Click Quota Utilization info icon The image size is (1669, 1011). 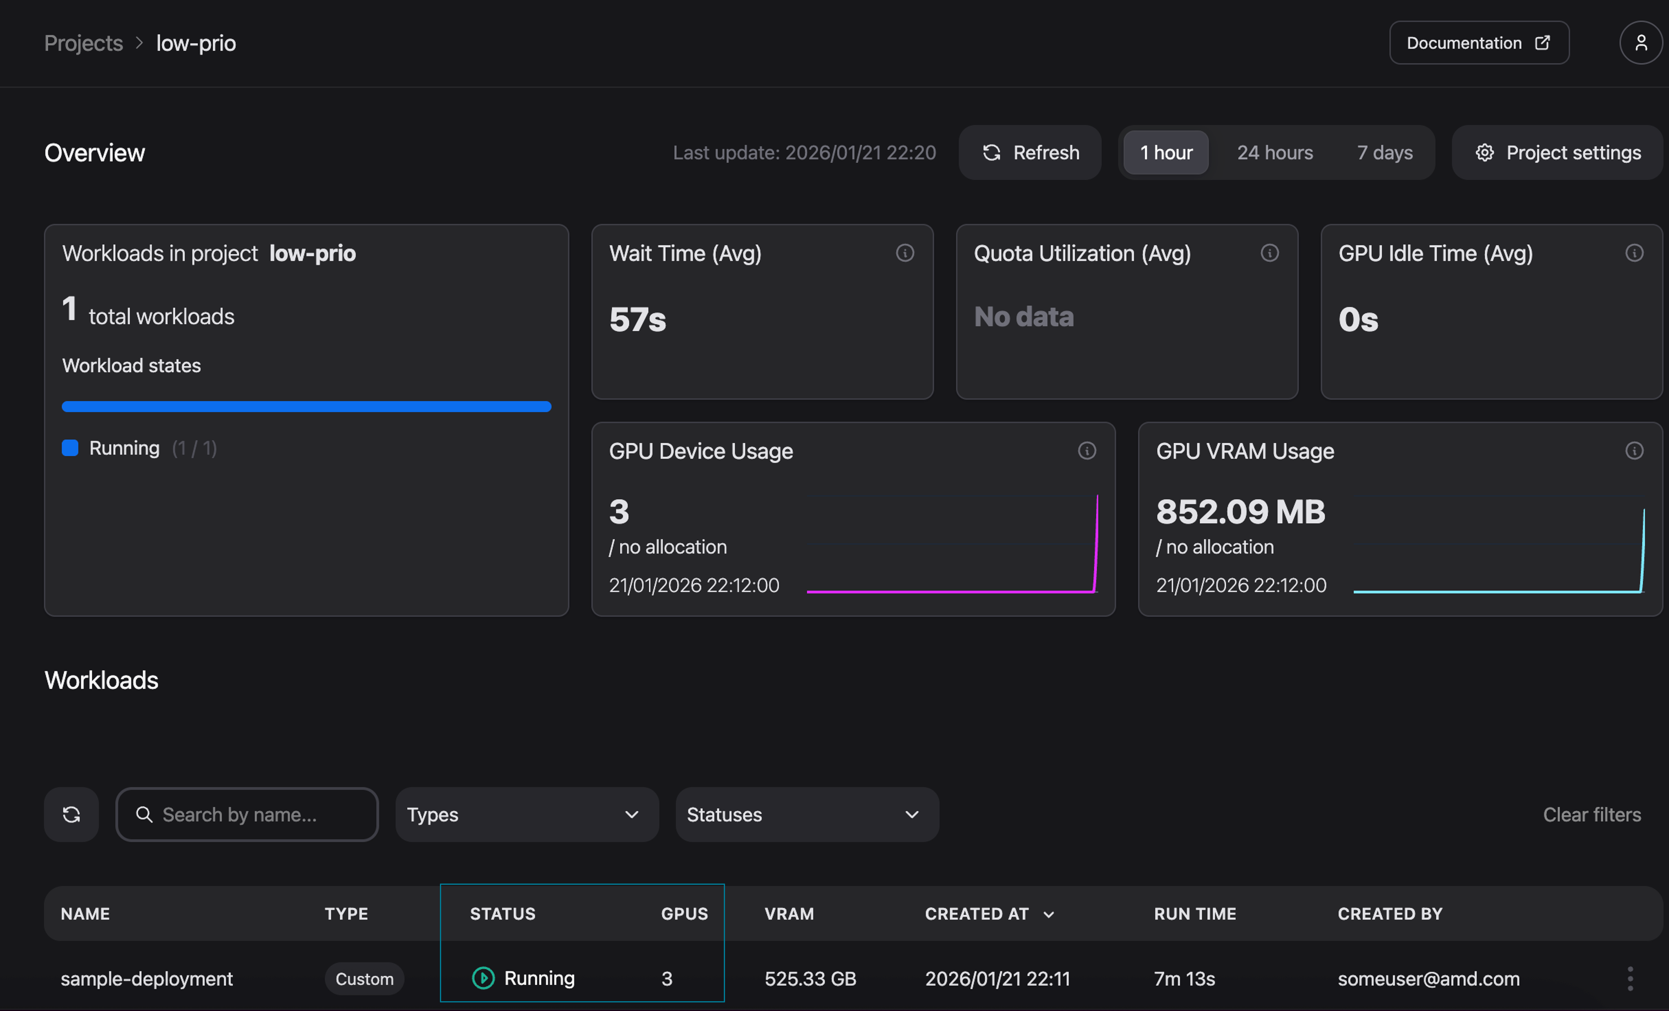pos(1270,252)
